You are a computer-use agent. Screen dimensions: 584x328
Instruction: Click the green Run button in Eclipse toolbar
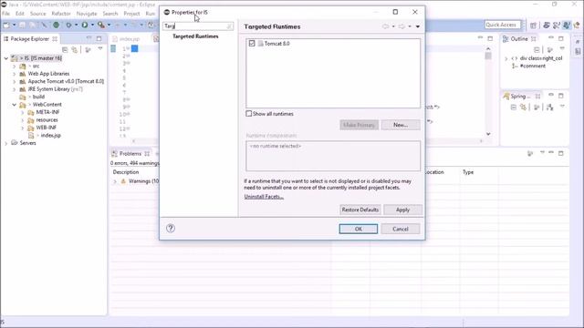pos(85,25)
